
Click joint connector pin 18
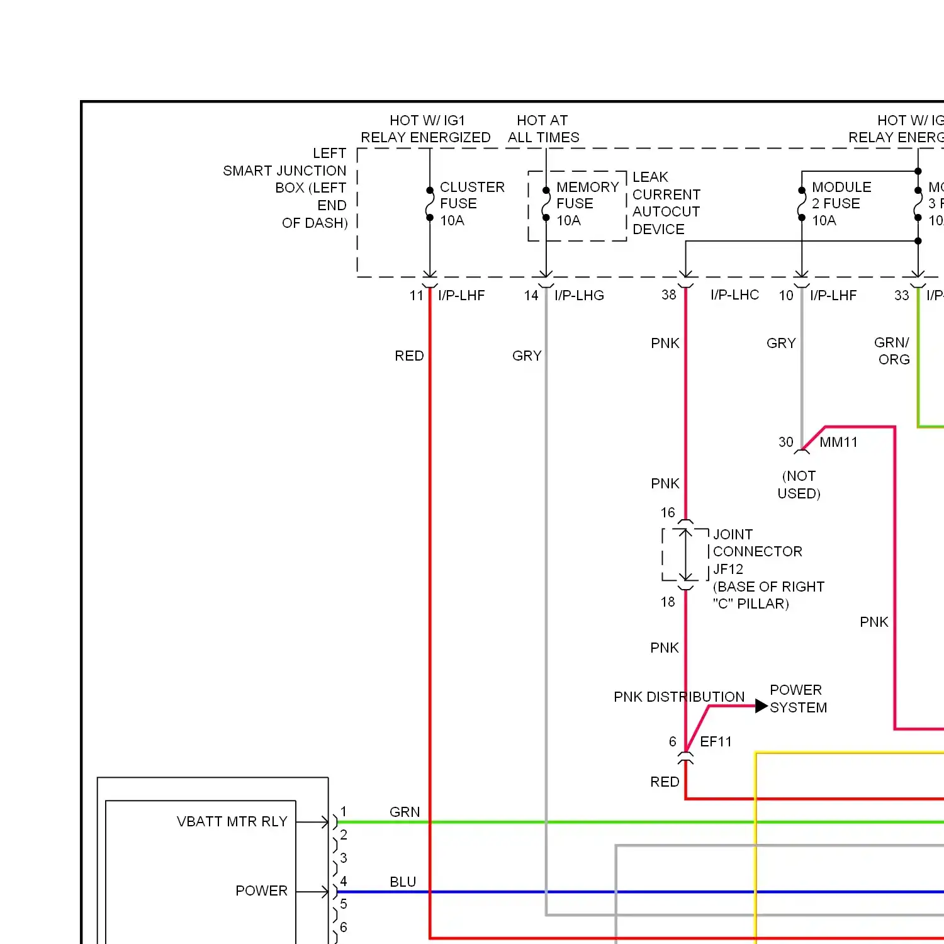coord(668,602)
